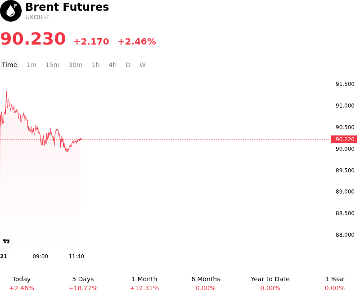Screen dimensions: 360x297
Task: Select the 1h chart interval
Action: 96,65
